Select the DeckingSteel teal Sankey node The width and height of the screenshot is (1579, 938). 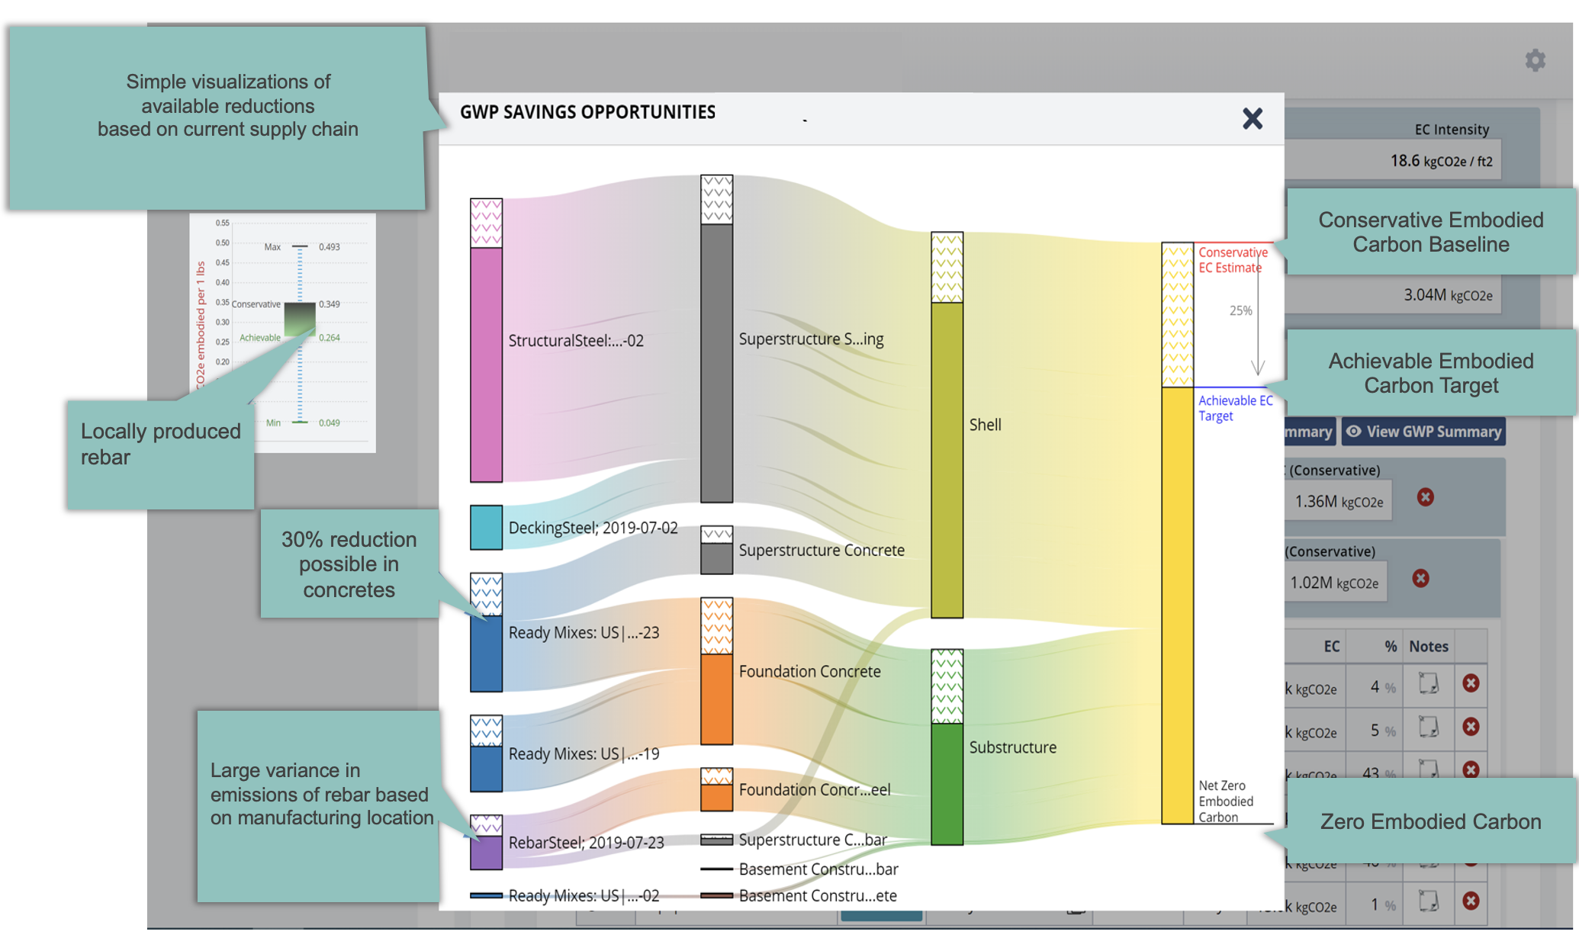(x=486, y=527)
